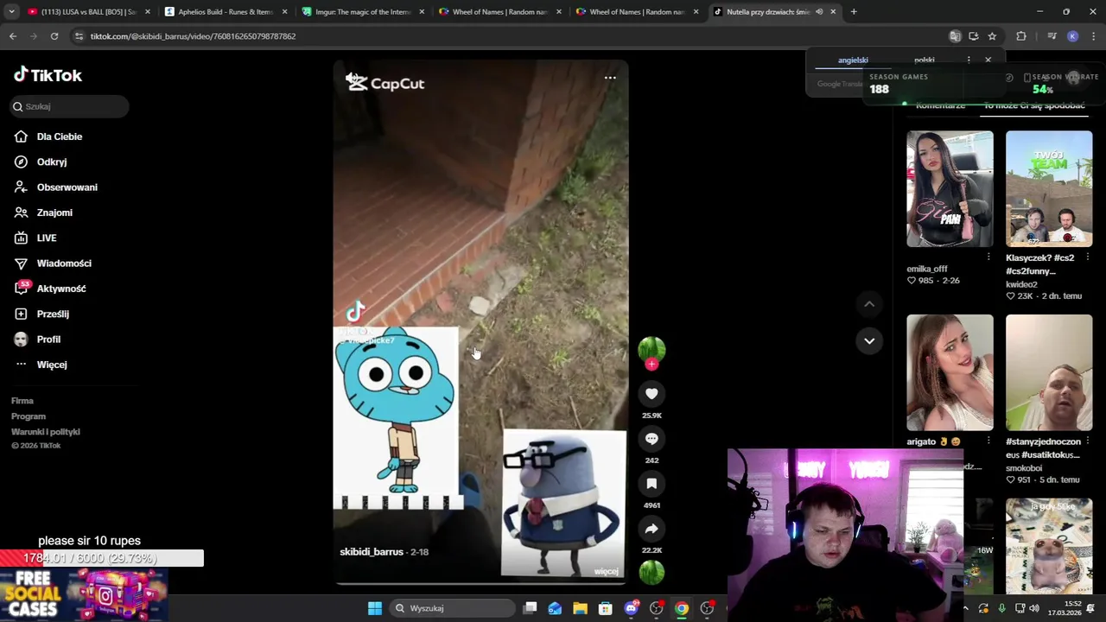This screenshot has width=1106, height=622.
Task: Open translate popup three-dot options
Action: [969, 60]
